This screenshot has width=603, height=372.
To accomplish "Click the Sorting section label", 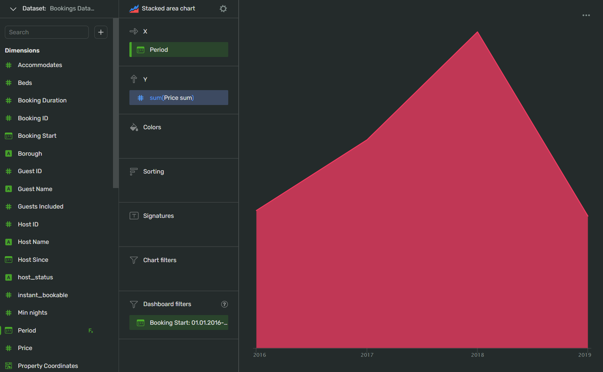I will click(x=154, y=171).
